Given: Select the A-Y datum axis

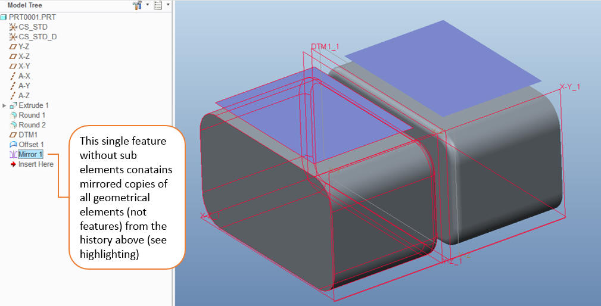Looking at the screenshot, I should tap(24, 86).
